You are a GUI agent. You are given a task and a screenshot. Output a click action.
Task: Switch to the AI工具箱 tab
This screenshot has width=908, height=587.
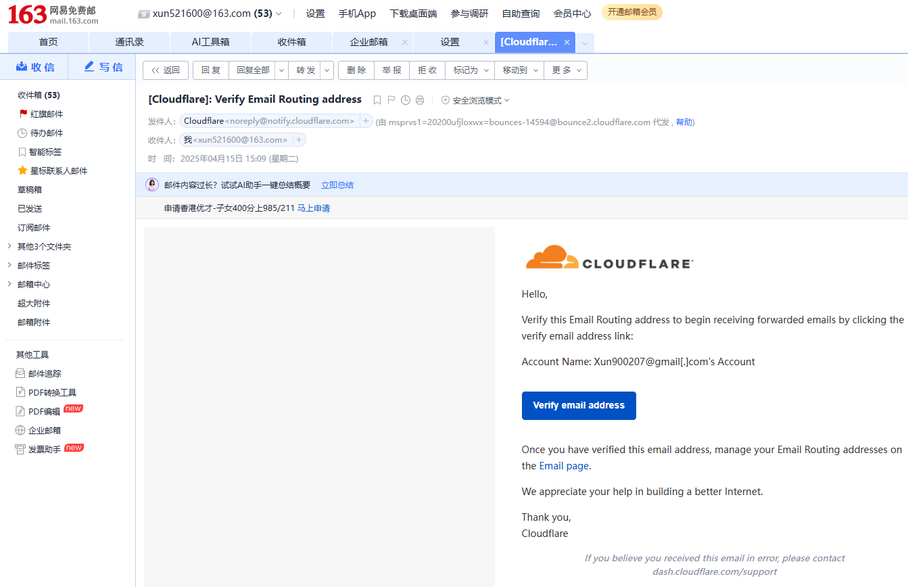(x=210, y=42)
